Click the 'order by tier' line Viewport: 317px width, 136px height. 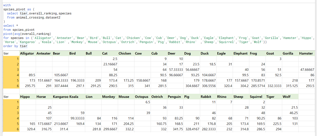pyautogui.click(x=15, y=46)
